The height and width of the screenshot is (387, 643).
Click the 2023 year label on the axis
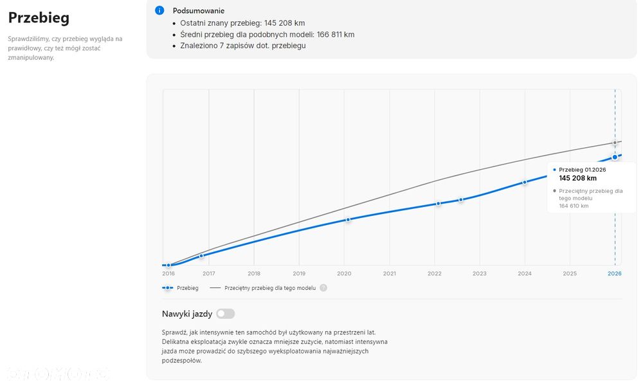tap(480, 273)
